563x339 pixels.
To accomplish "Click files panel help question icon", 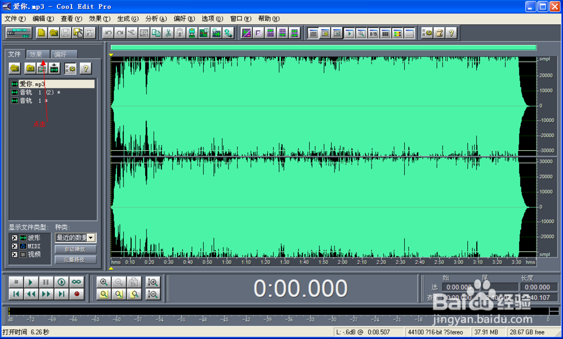I will pos(86,68).
